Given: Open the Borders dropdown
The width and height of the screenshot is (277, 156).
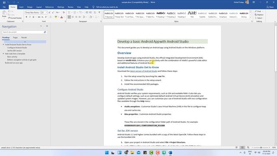Looking at the screenshot, I should (99, 17).
